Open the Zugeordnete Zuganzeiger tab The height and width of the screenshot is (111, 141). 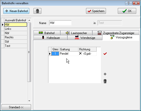(x=116, y=33)
